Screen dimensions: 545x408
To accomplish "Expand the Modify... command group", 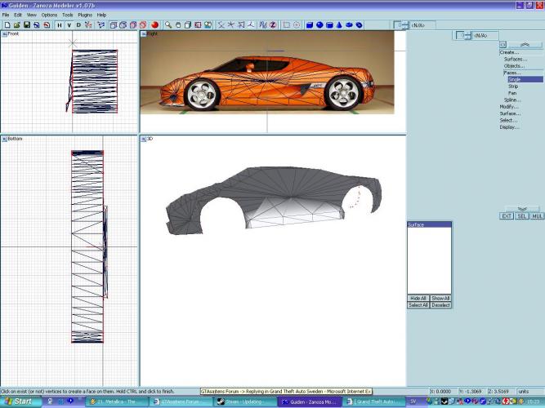I will coord(509,107).
